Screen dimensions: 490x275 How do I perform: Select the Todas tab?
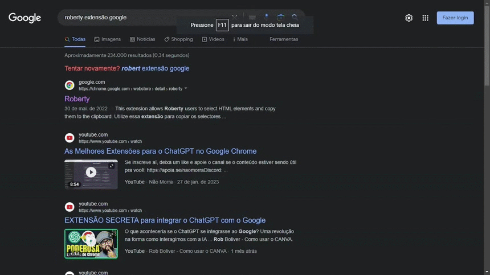pos(75,39)
